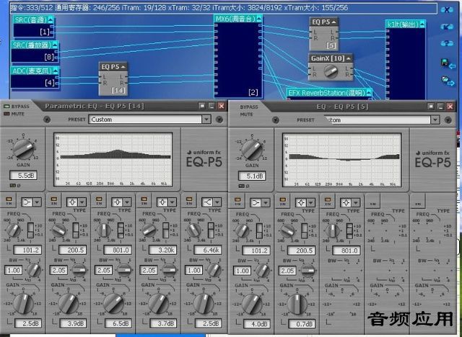The image size is (462, 337).
Task: Toggle IN for 101.2 band in EQ P5 [14]
Action: click(x=9, y=201)
